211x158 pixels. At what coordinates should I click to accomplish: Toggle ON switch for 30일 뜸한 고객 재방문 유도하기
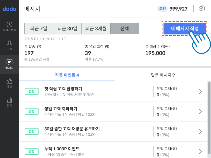pos(32,131)
